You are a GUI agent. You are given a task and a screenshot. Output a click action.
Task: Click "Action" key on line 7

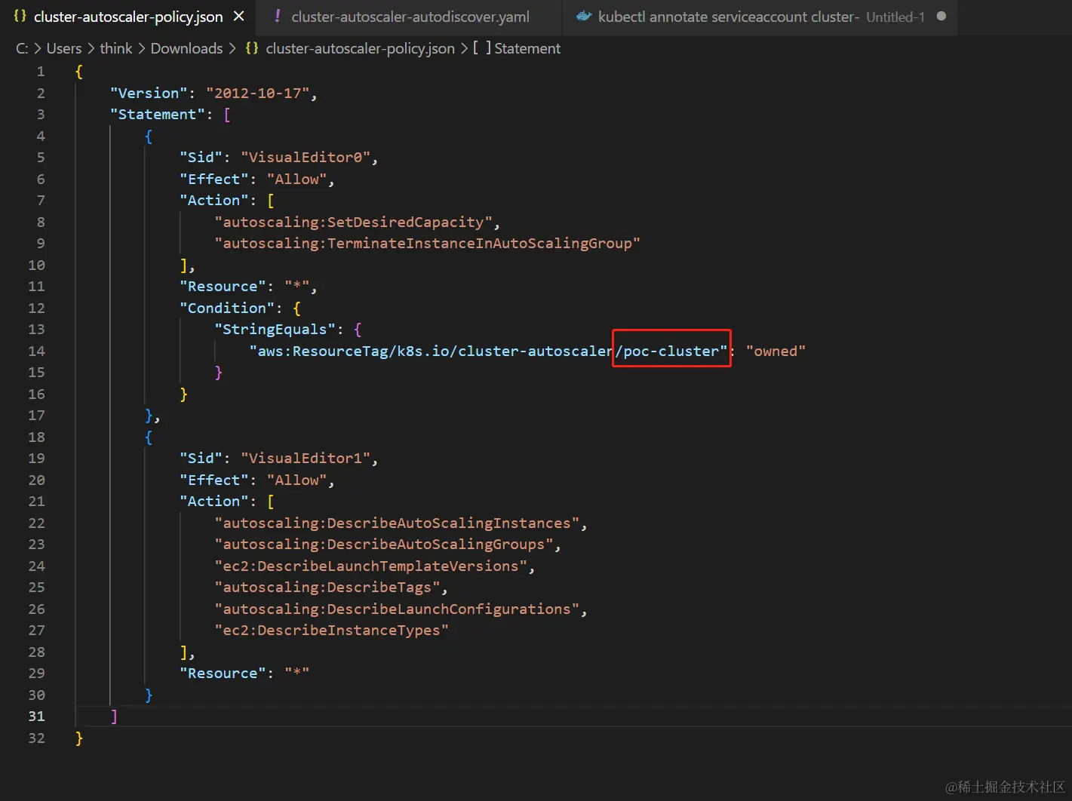[214, 201]
